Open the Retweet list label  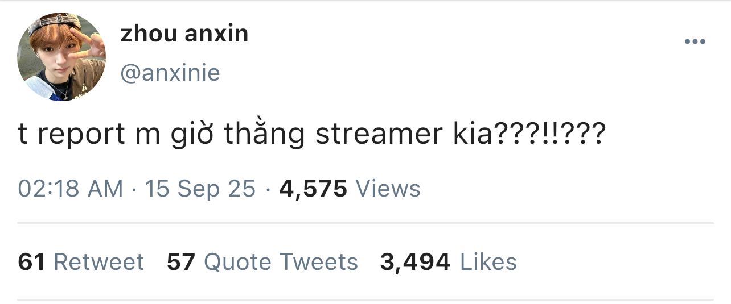point(98,262)
